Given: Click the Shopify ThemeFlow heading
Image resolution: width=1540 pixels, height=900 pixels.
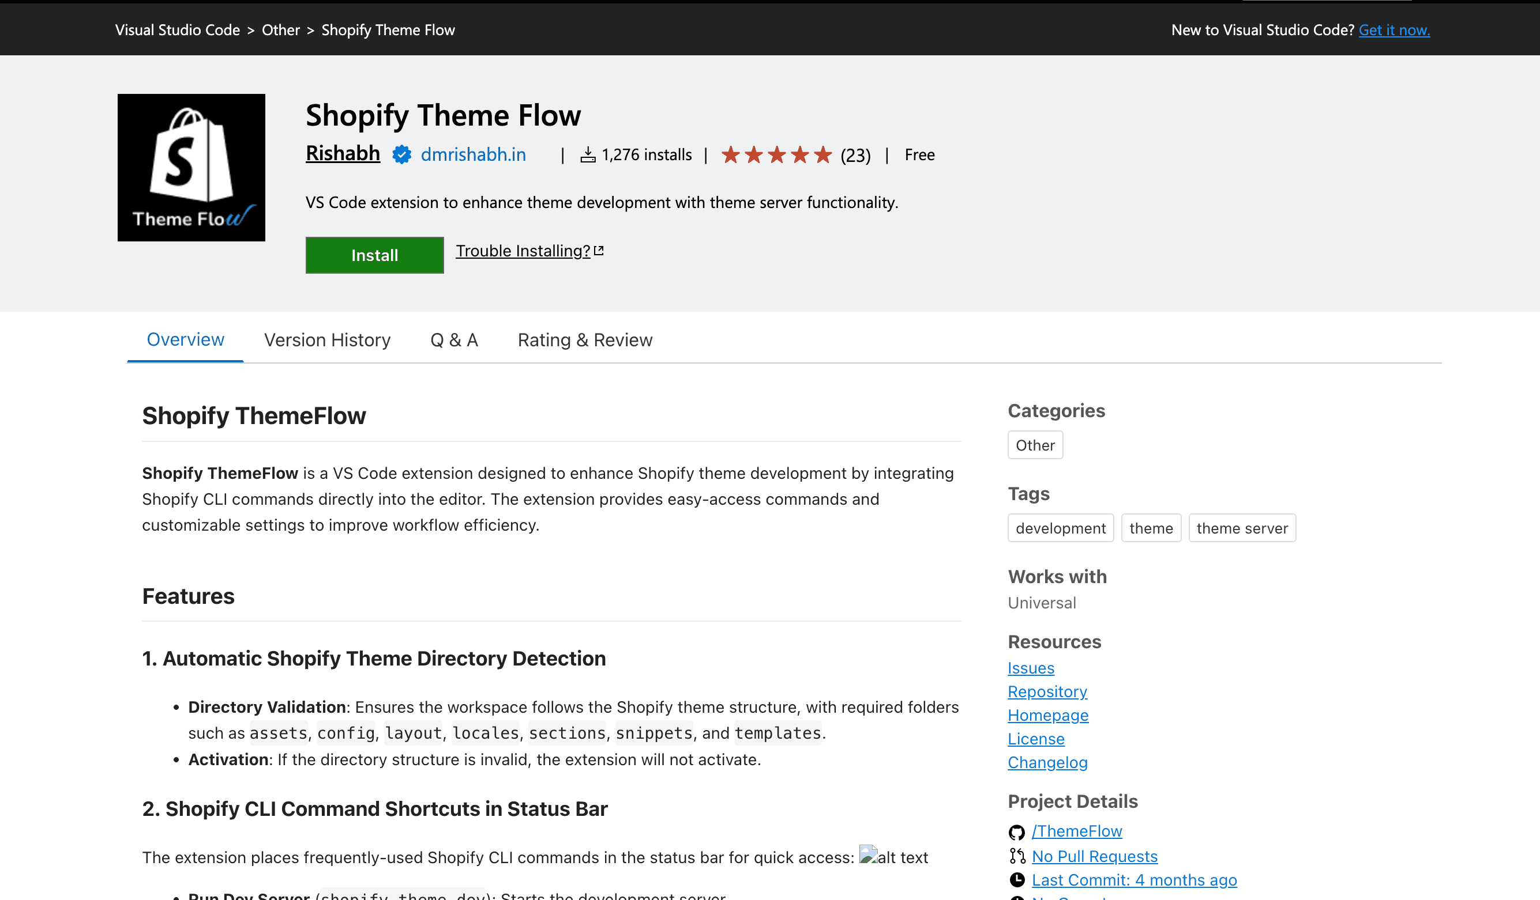Looking at the screenshot, I should pyautogui.click(x=254, y=416).
